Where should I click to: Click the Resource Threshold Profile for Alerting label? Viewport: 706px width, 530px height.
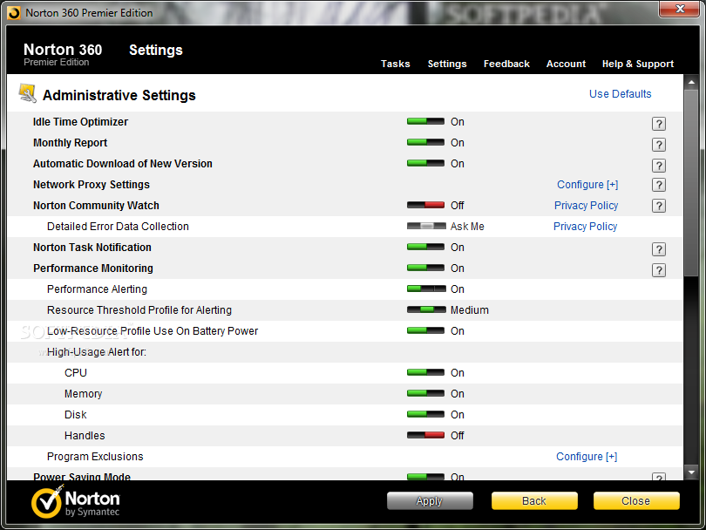pyautogui.click(x=139, y=310)
